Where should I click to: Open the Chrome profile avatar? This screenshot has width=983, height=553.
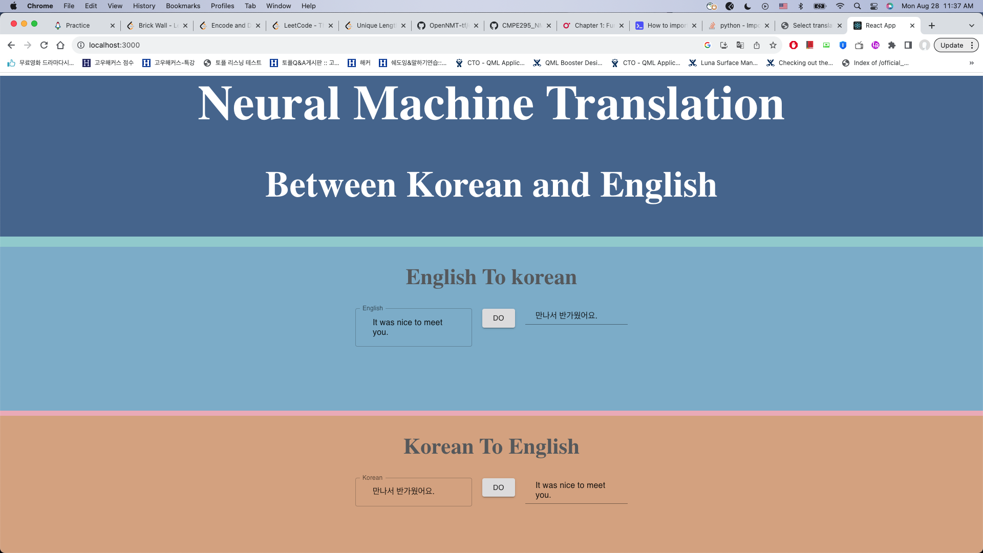pyautogui.click(x=924, y=45)
